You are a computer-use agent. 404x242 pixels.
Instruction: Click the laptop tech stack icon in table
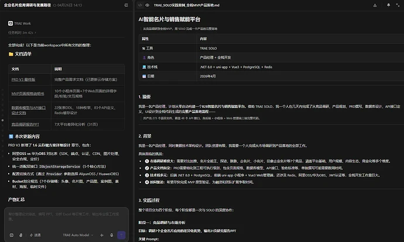[x=144, y=67]
